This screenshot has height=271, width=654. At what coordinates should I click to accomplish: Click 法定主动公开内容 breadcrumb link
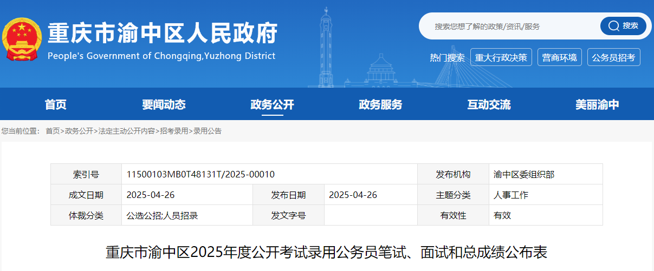point(126,131)
